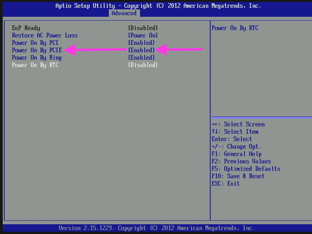Click the Enter: Select hint
312x234 pixels.
click(x=232, y=139)
